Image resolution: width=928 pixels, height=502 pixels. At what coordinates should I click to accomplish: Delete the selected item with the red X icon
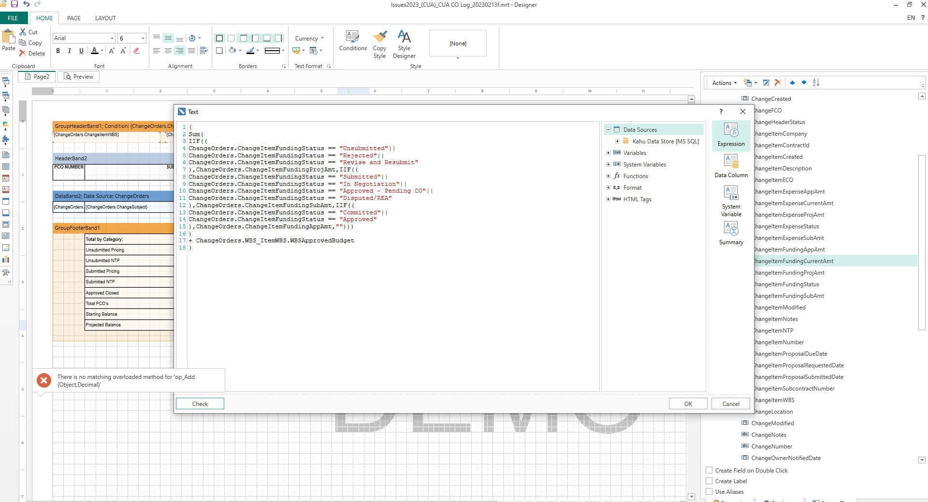point(778,83)
